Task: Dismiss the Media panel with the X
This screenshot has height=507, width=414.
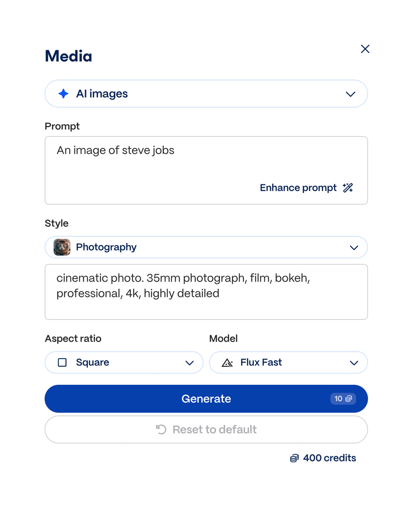Action: (x=365, y=49)
